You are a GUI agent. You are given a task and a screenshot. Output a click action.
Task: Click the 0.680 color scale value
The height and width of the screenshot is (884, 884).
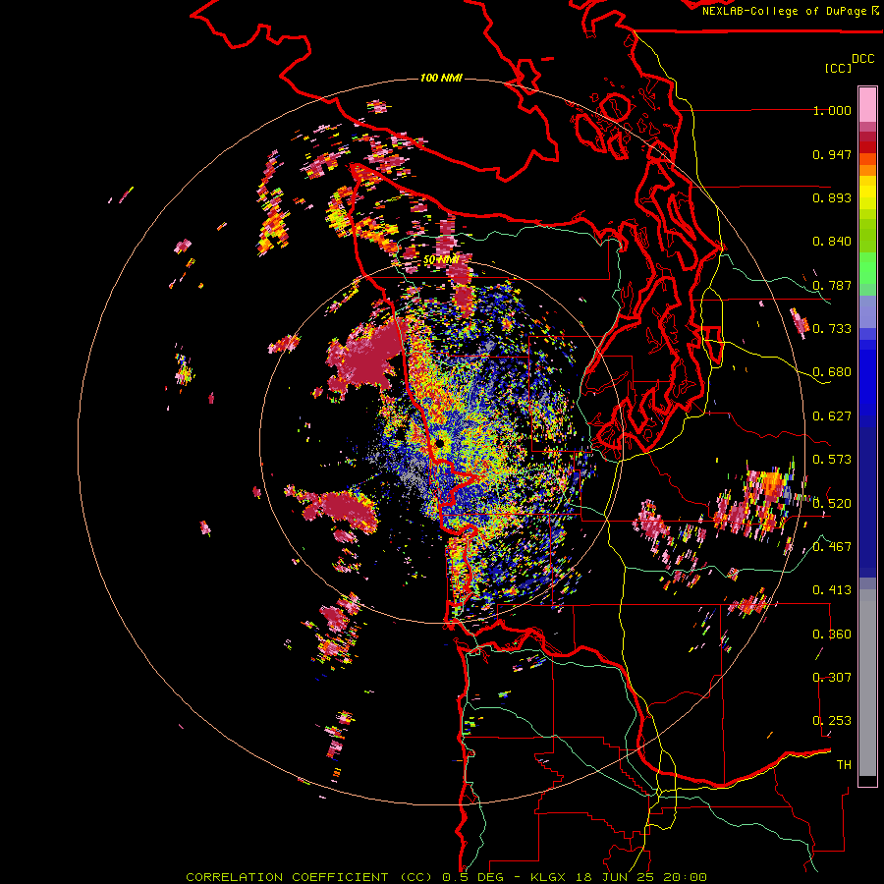832,372
